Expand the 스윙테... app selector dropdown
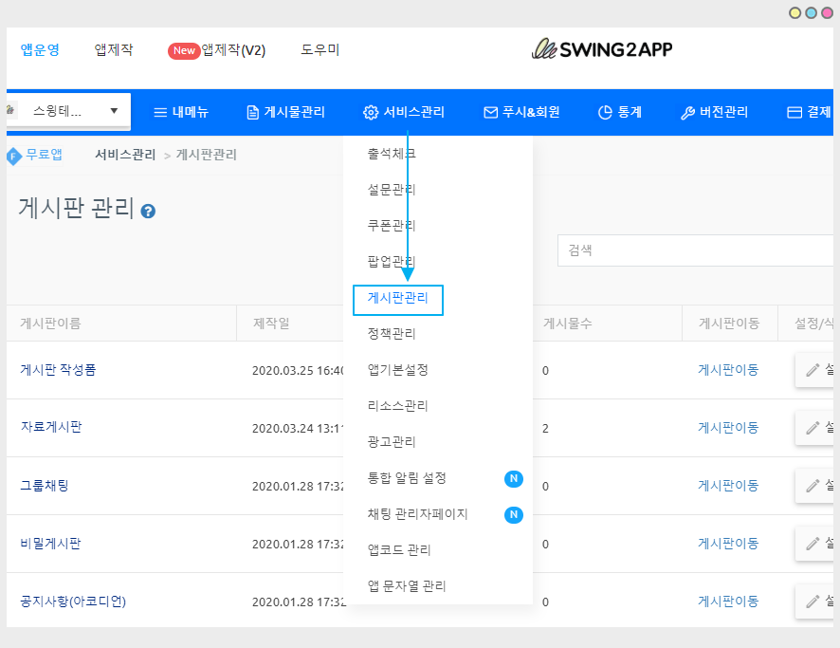This screenshot has height=648, width=840. point(67,111)
